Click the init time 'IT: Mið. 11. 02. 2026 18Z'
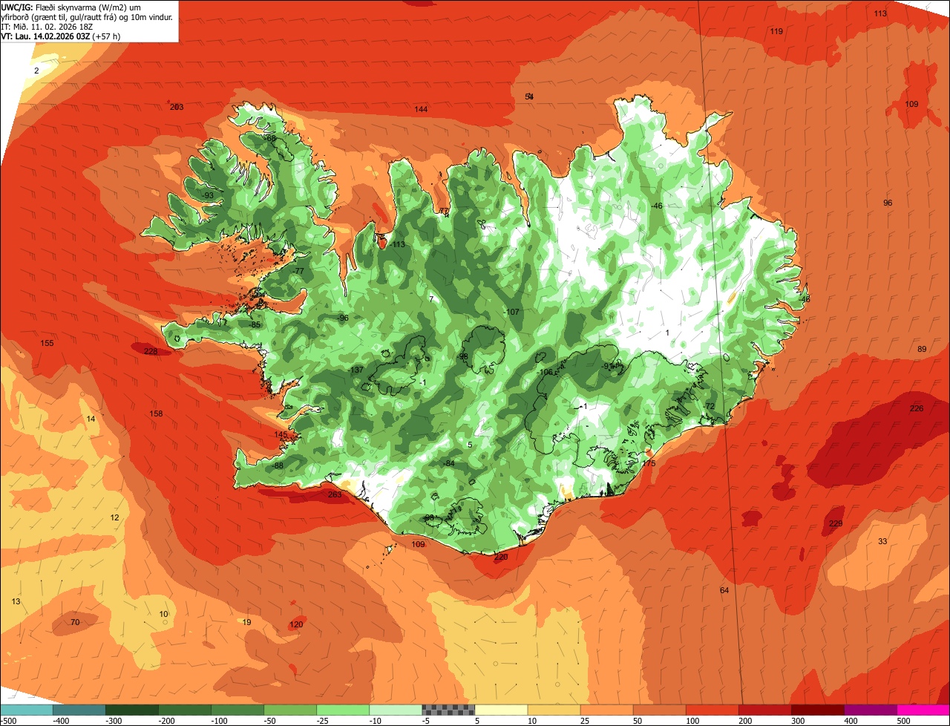The width and height of the screenshot is (950, 726). 47,26
